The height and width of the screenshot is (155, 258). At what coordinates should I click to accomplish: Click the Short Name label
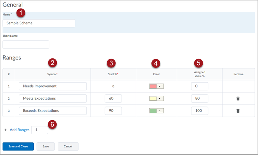(10, 36)
